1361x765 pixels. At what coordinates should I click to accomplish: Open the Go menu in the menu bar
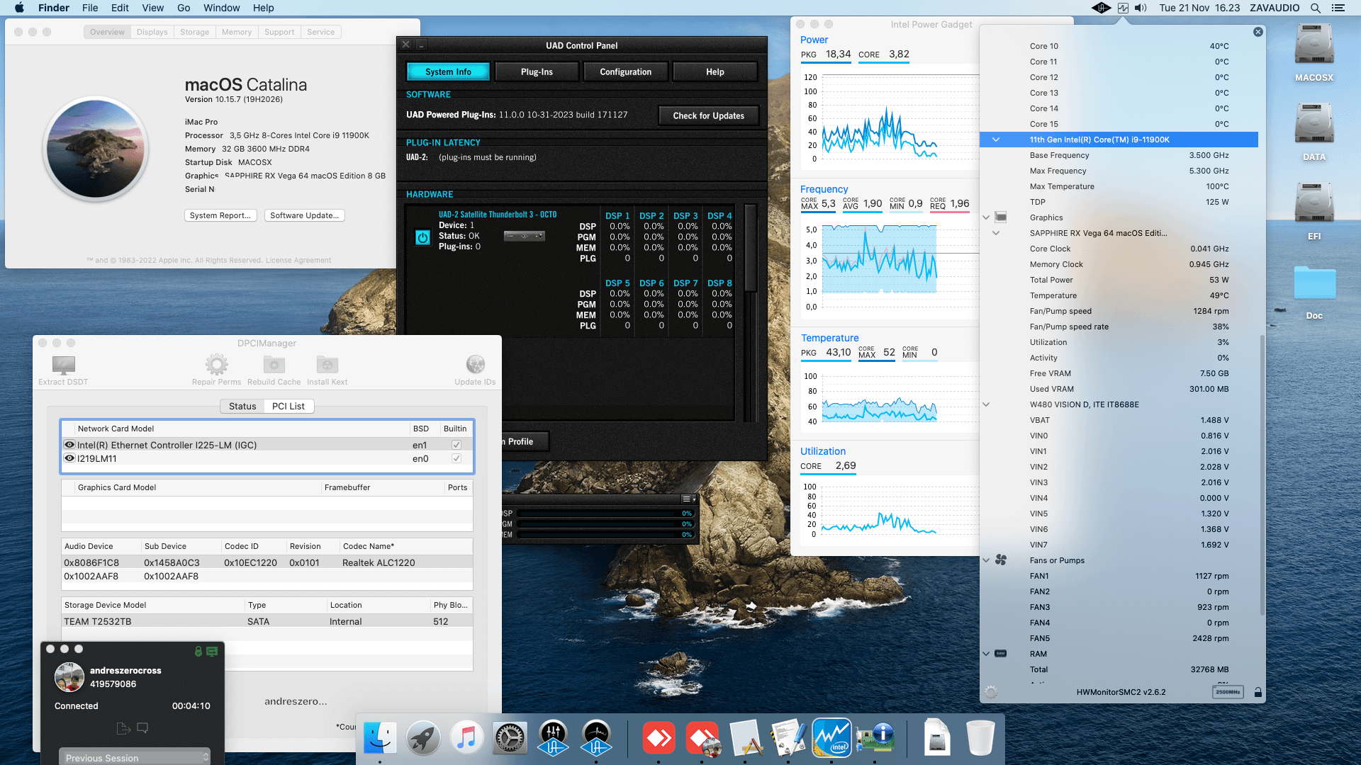pos(183,8)
